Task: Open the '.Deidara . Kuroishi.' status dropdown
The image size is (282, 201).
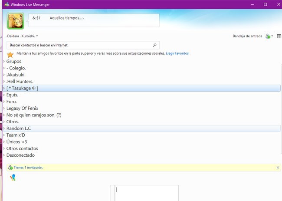Action: [22, 36]
